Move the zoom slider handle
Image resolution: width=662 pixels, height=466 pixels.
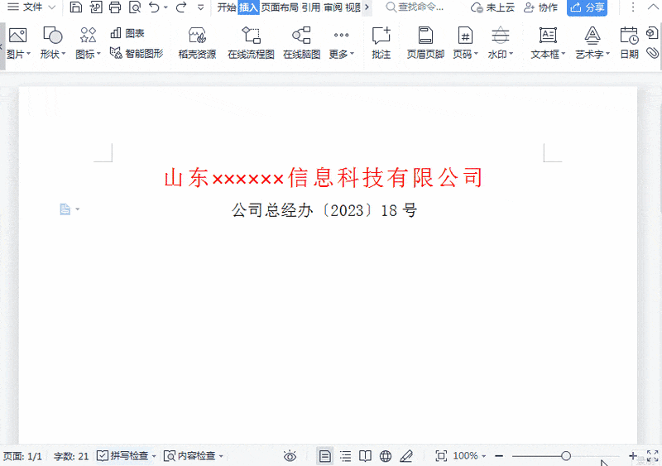click(x=566, y=456)
